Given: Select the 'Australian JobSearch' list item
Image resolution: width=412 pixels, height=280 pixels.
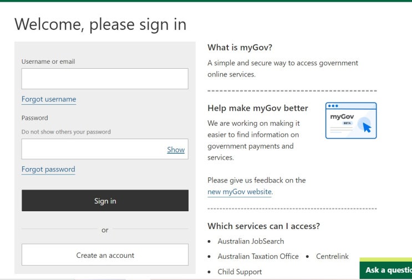Looking at the screenshot, I should [x=251, y=241].
